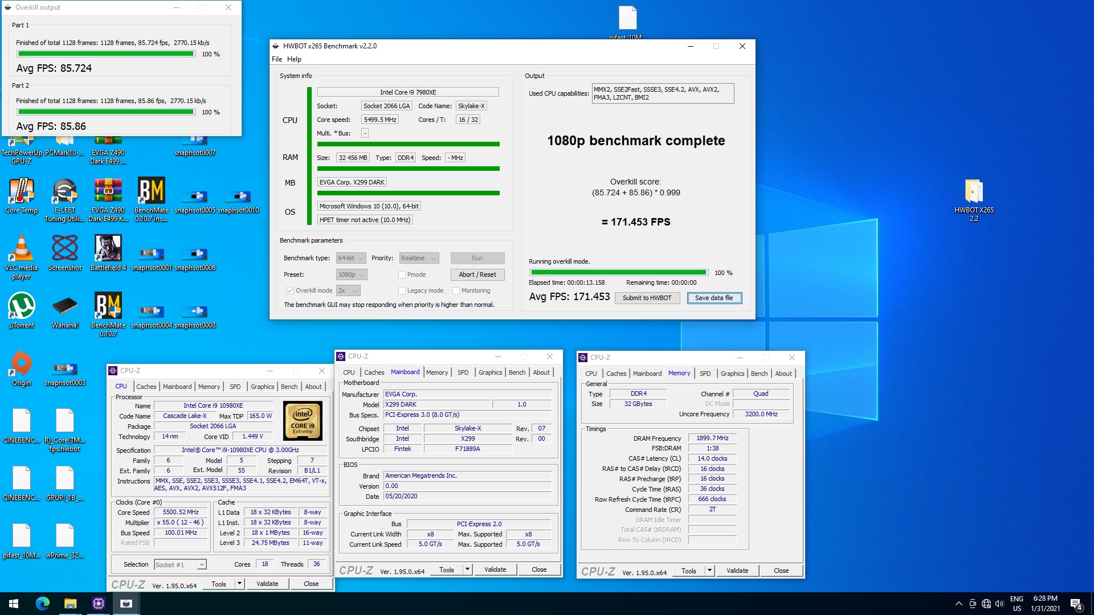Click Close in the Memory CPU-Z window
This screenshot has width=1094, height=615.
point(781,571)
